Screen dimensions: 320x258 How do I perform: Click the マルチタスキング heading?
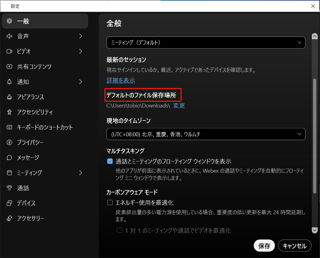click(125, 151)
